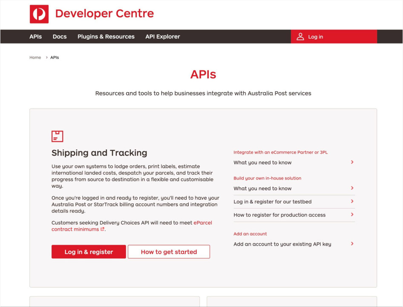Click the Add an account section label

[x=250, y=234]
